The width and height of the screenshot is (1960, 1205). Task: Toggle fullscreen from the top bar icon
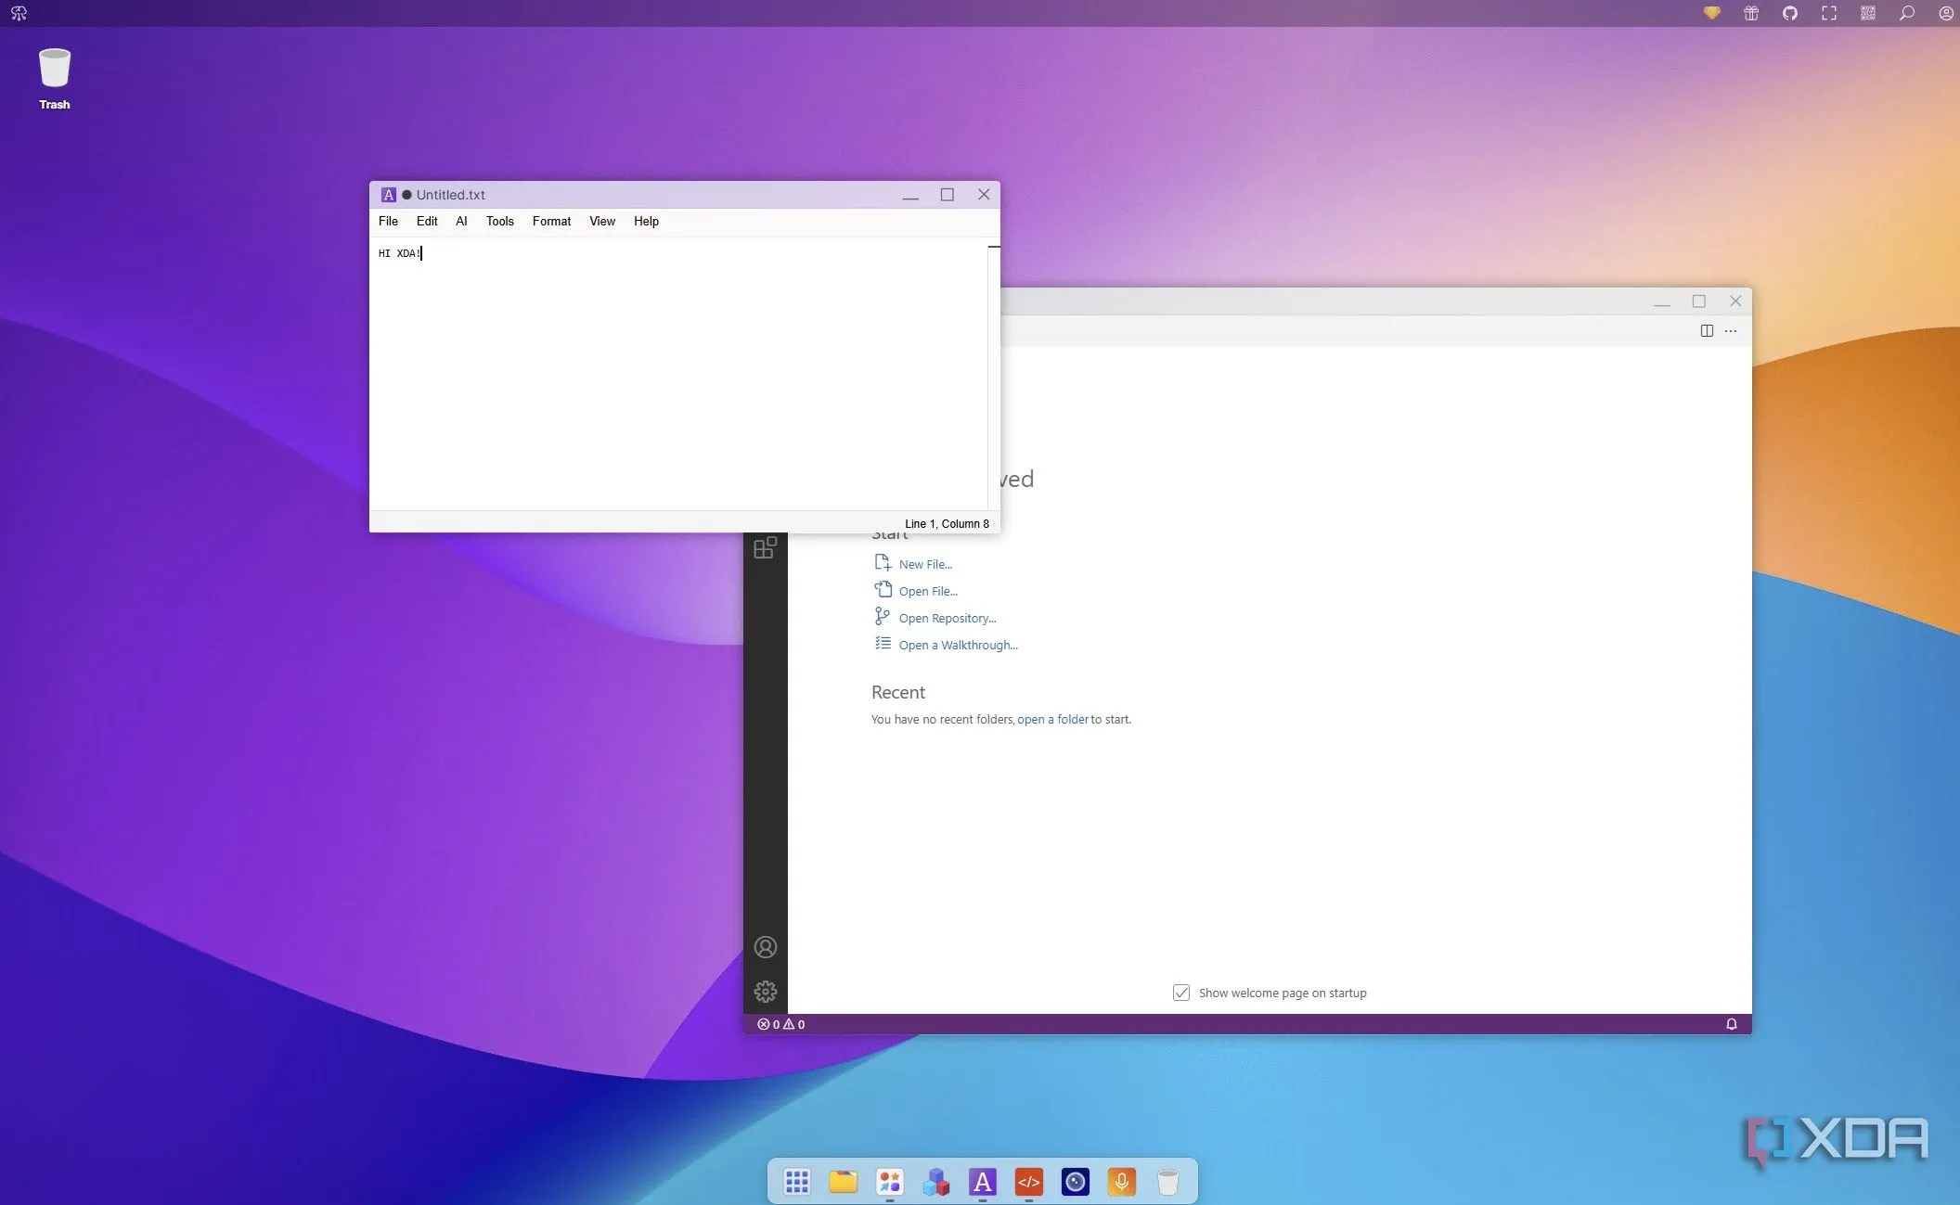point(1828,13)
